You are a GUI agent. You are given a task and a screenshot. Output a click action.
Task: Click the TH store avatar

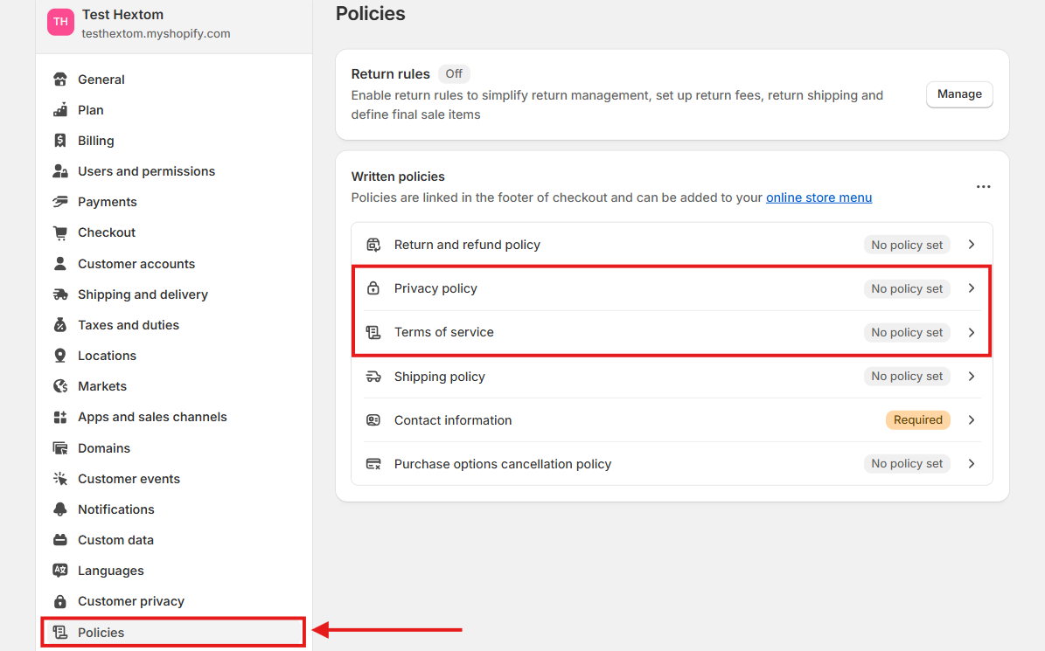60,22
